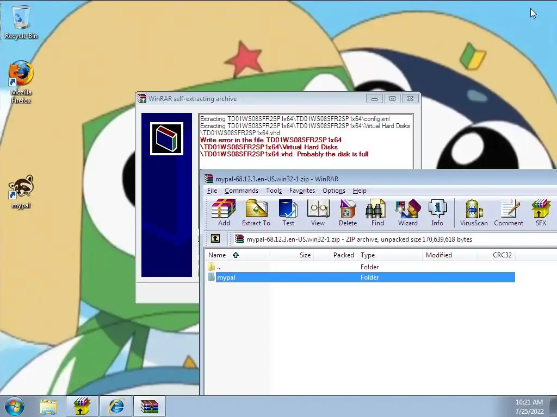The width and height of the screenshot is (557, 417).
Task: Click the Delete toolbar icon
Action: [348, 212]
